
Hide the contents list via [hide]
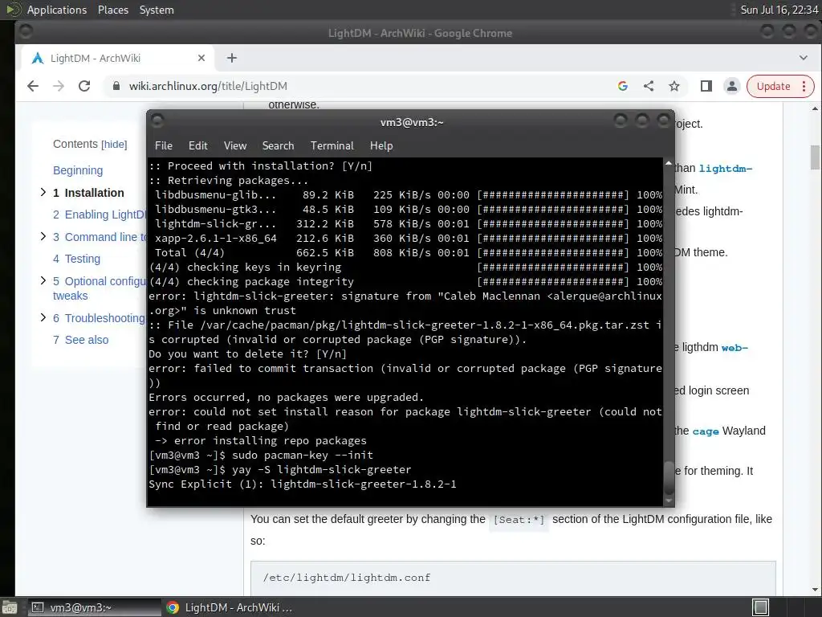114,145
